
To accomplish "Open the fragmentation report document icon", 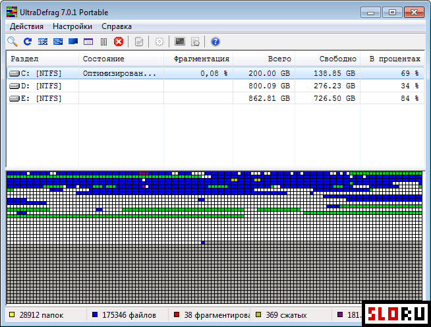I will tap(139, 42).
